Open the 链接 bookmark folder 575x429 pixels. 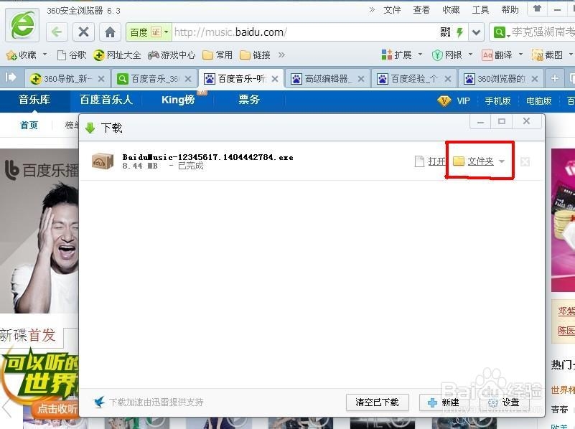[x=255, y=55]
